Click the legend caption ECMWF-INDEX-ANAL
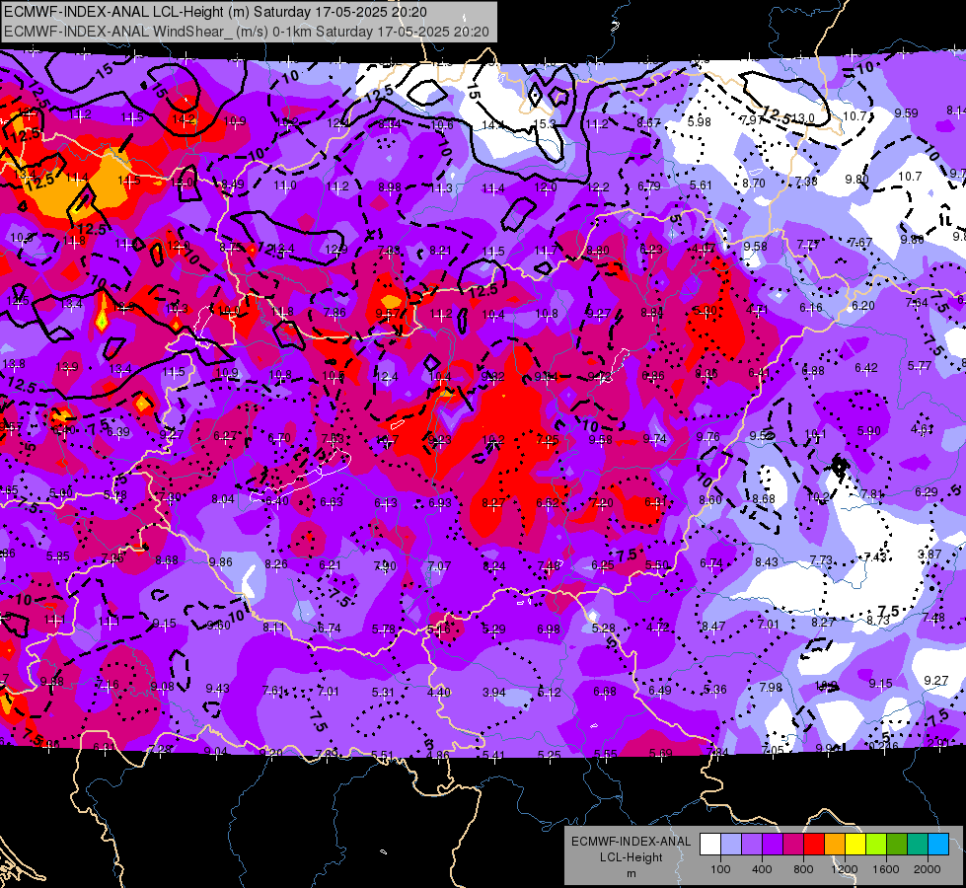The height and width of the screenshot is (888, 966). 632,842
